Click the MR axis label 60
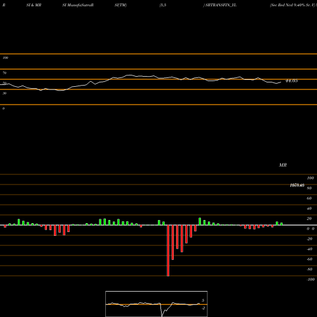The image size is (317, 317). coord(309,198)
